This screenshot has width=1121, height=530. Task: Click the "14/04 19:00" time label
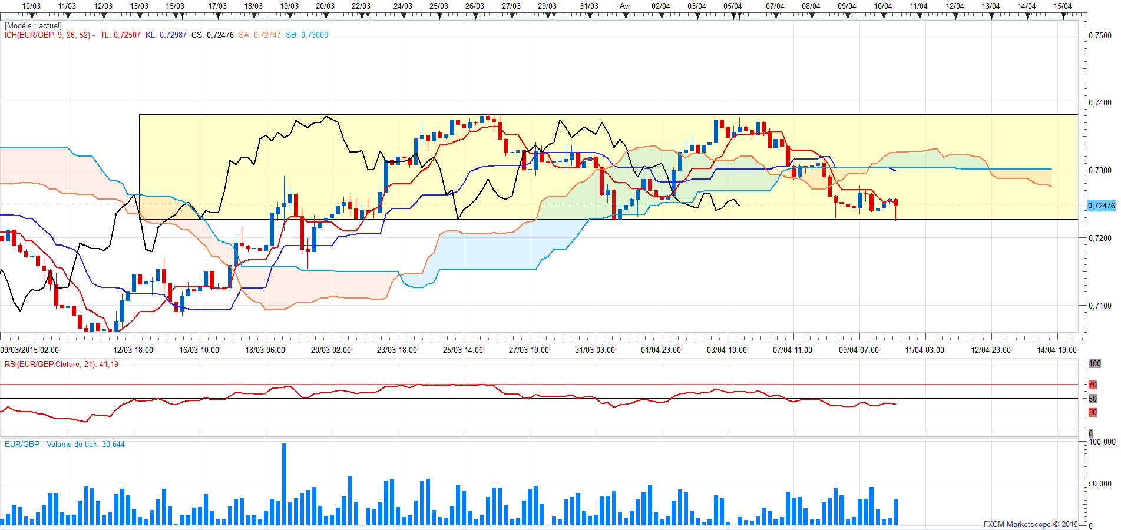coord(1057,350)
